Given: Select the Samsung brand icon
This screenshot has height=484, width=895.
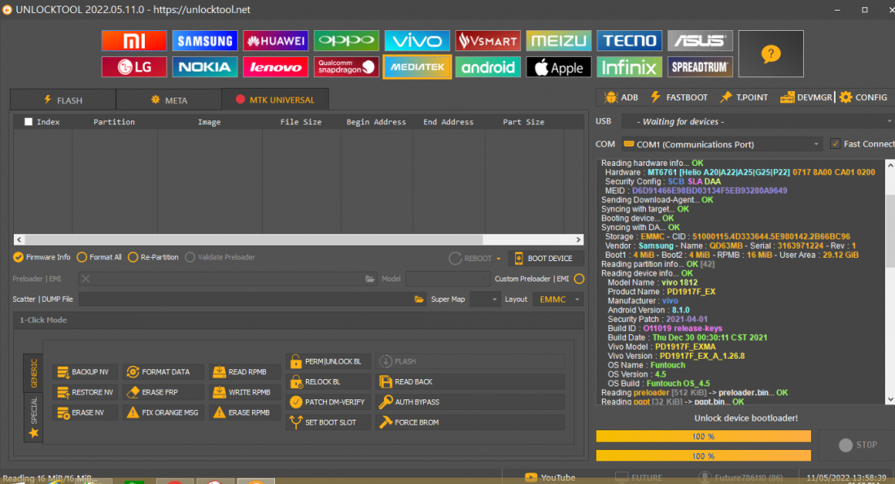Looking at the screenshot, I should 205,41.
